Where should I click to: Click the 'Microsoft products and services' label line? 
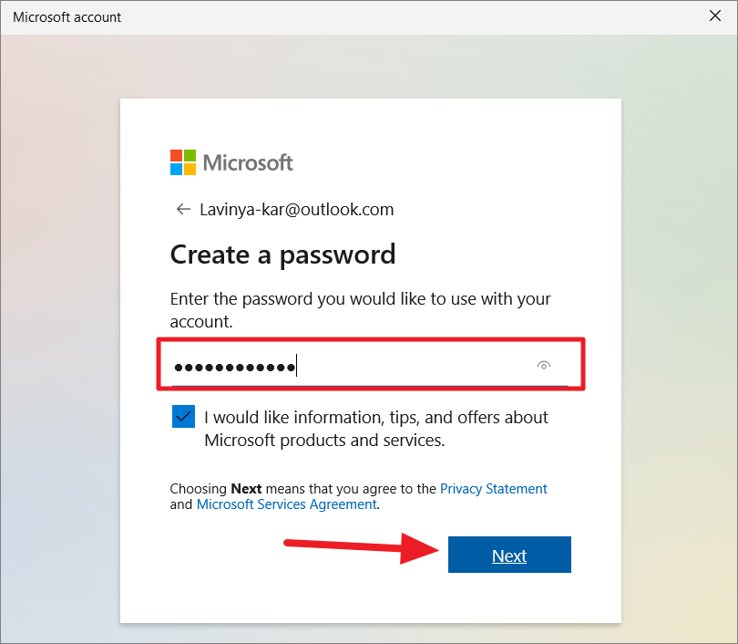tap(324, 440)
